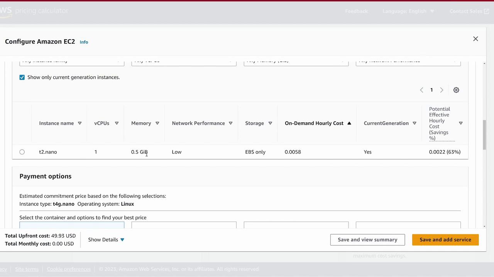Viewport: 494px width, 277px height.
Task: Open Site terms footer link
Action: pyautogui.click(x=27, y=269)
